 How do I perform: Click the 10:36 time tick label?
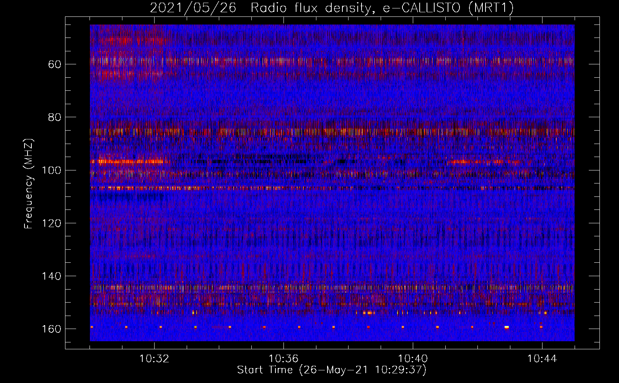pos(283,359)
